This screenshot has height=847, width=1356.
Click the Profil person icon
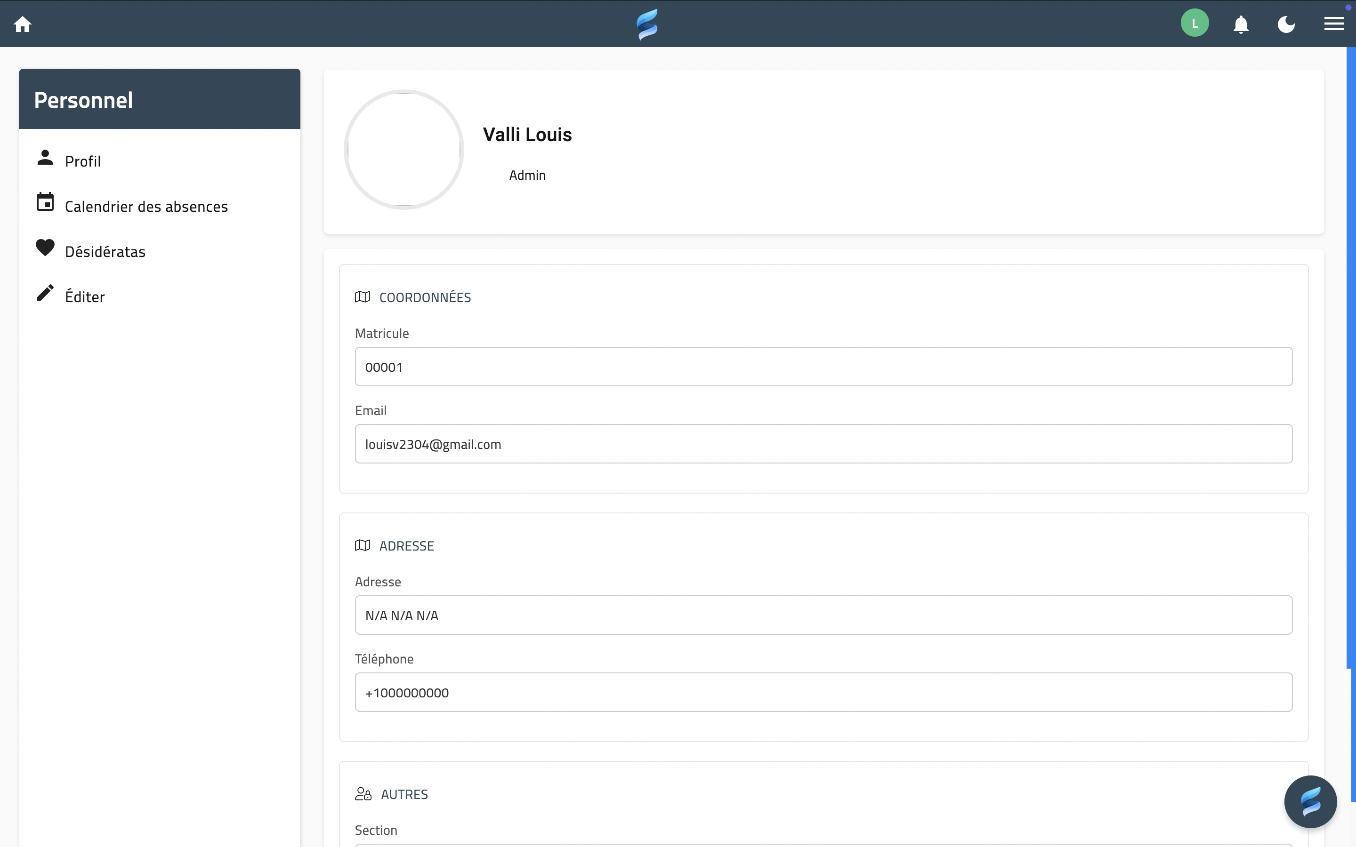coord(45,158)
